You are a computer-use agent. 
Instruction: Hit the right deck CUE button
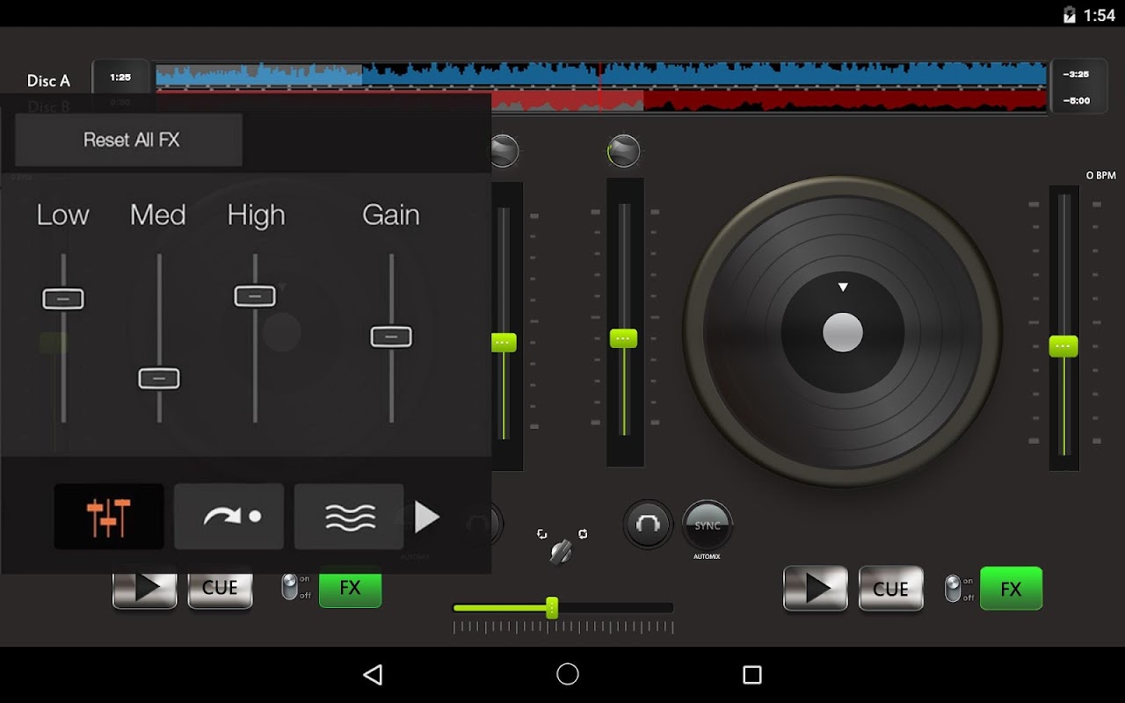click(x=891, y=588)
